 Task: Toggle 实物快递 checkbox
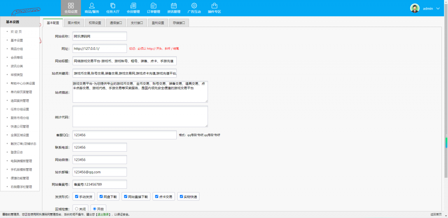click(x=181, y=197)
